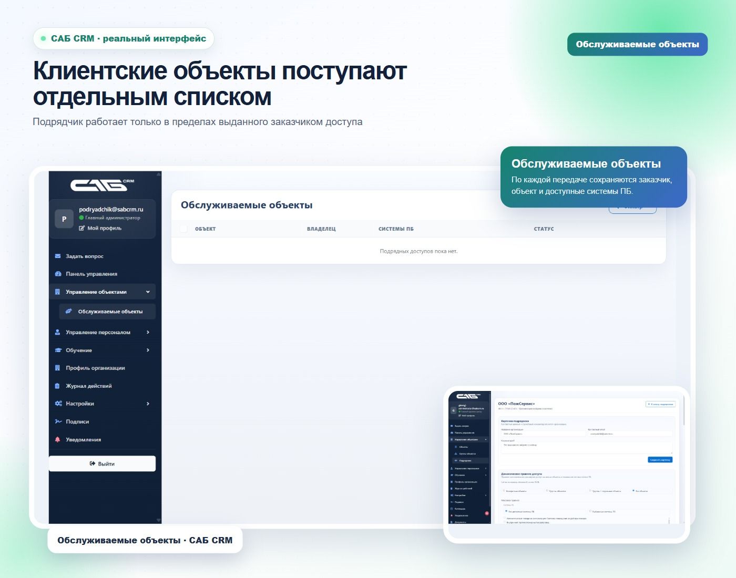Viewport: 736px width, 578px height.
Task: Click the signature icon beside Подписи
Action: pos(58,422)
